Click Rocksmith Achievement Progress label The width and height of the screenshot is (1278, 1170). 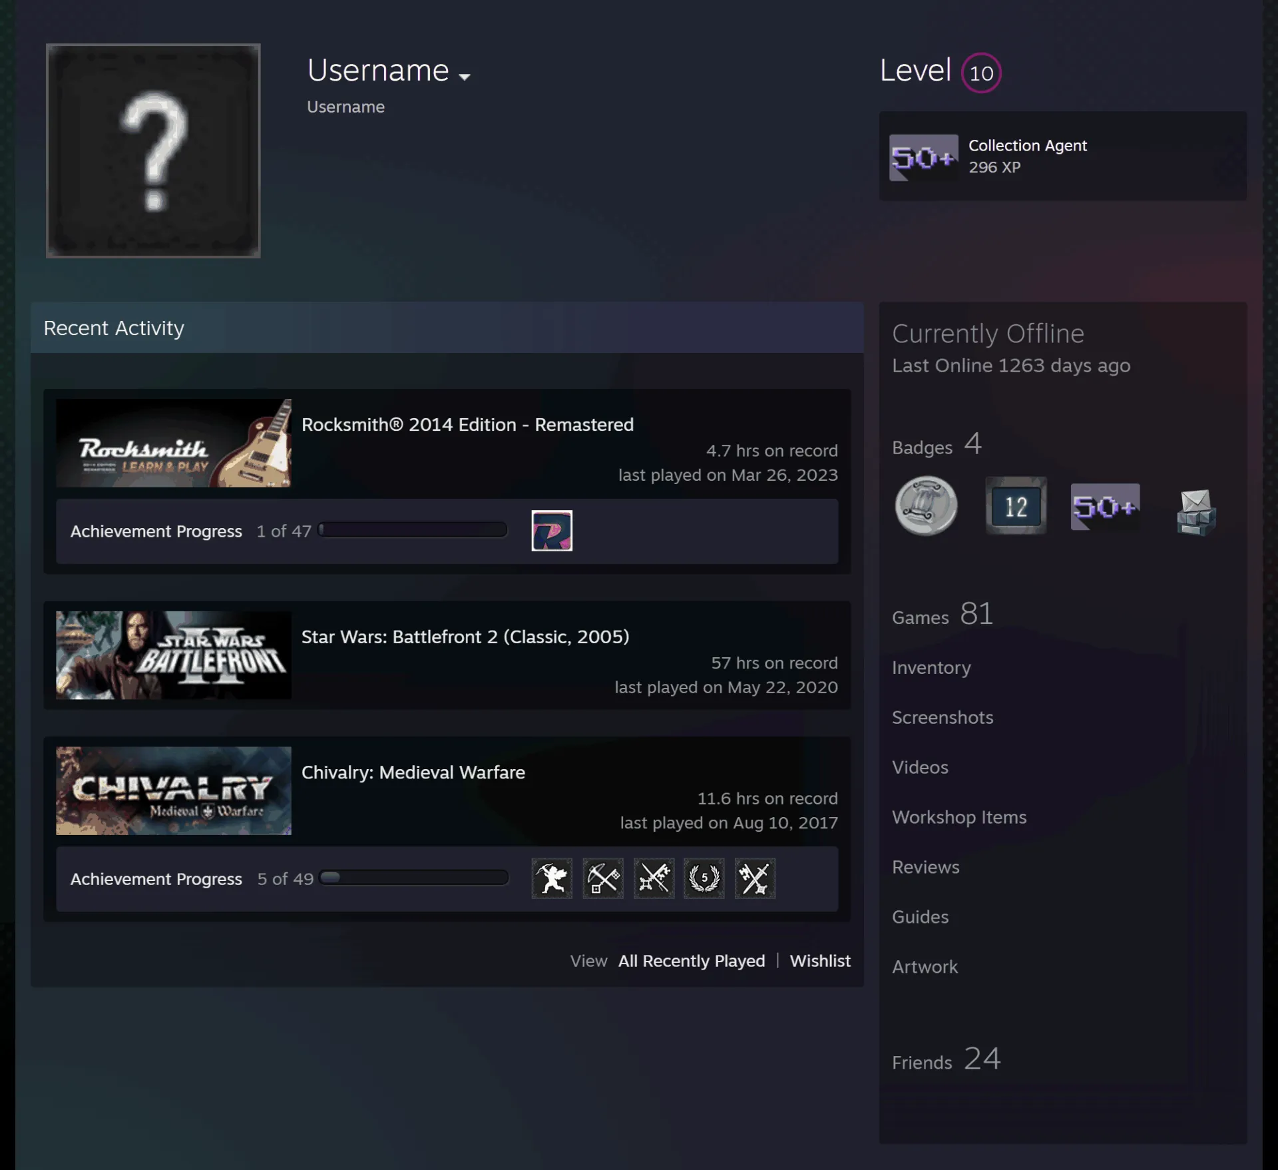click(x=156, y=531)
